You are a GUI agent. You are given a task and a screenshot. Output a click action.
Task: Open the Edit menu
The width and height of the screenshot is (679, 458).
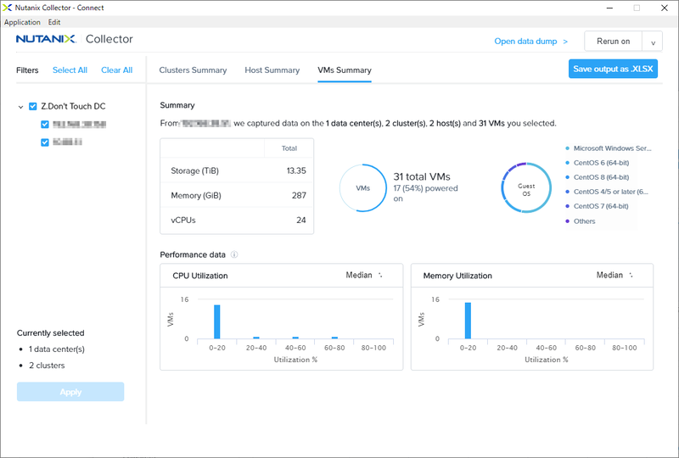tap(54, 22)
